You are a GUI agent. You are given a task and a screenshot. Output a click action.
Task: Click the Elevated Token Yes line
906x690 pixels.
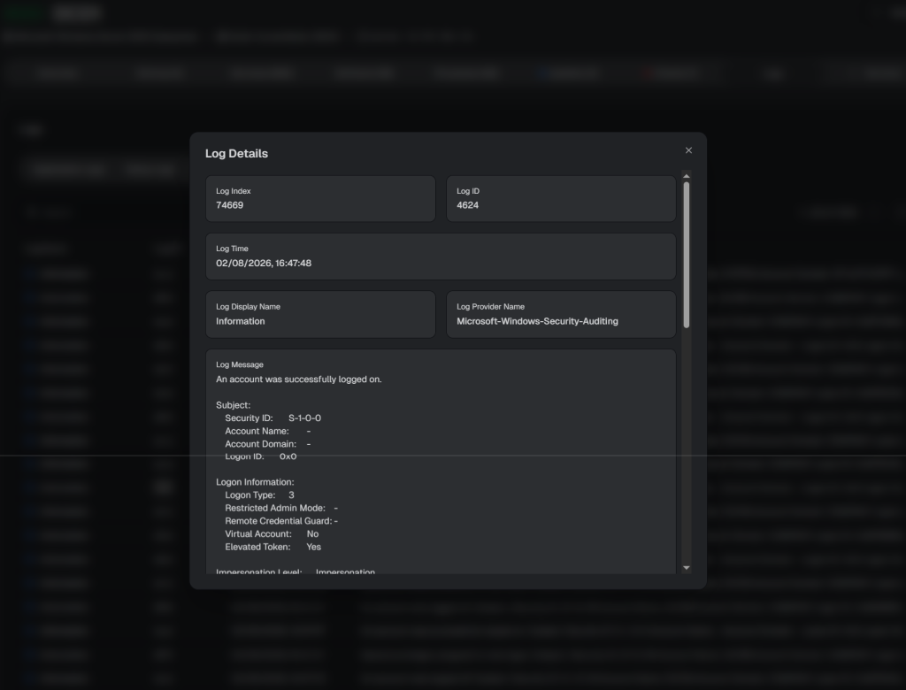(273, 547)
